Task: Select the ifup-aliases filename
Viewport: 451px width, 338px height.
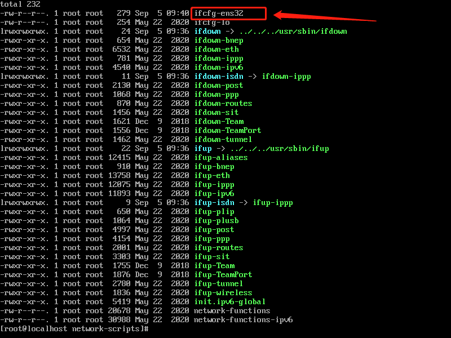Action: (x=221, y=158)
